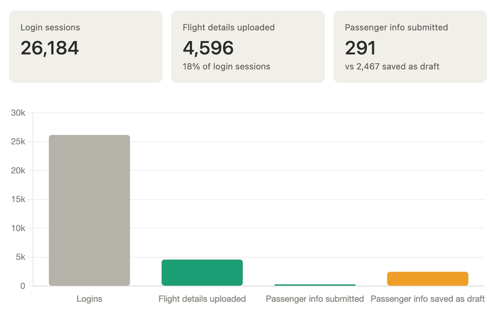This screenshot has height=311, width=496.
Task: Select the orange saved as draft bar
Action: (427, 279)
